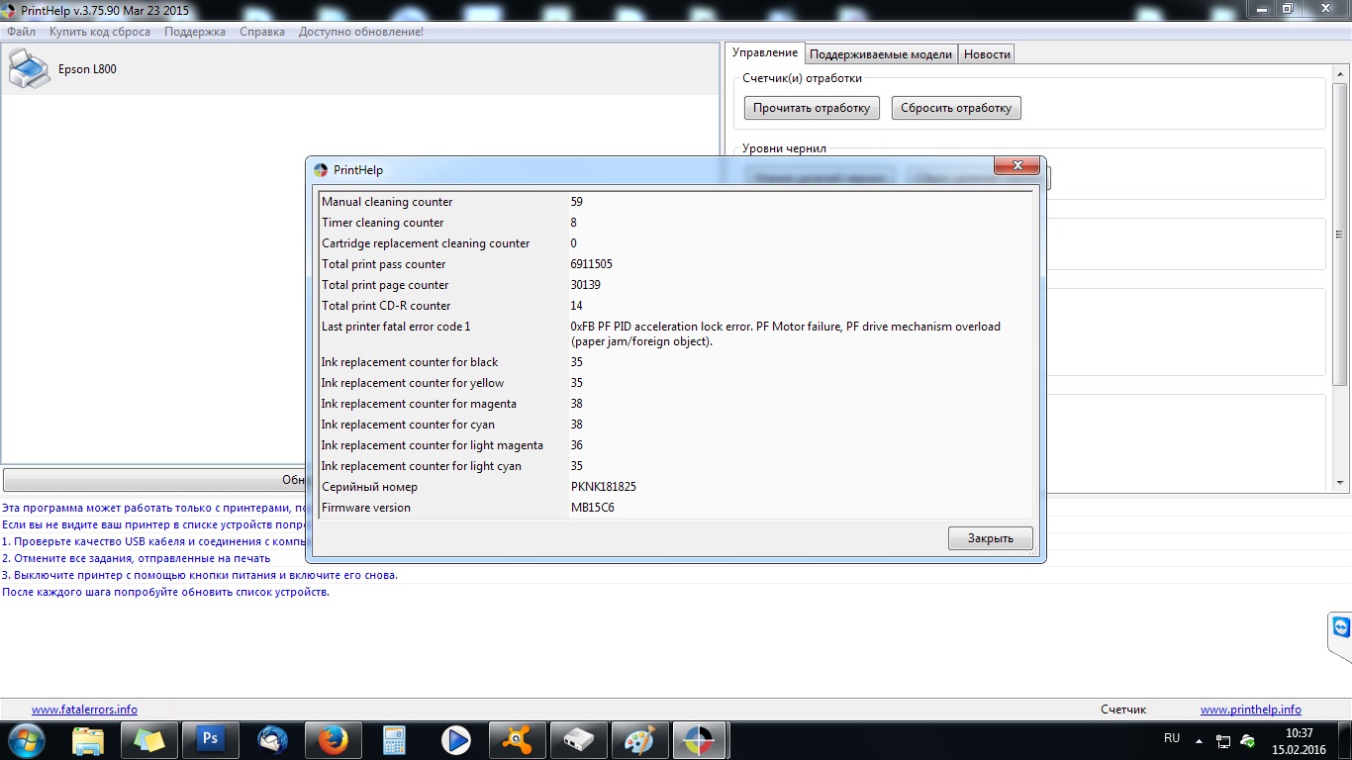Image resolution: width=1352 pixels, height=760 pixels.
Task: Click the Уровни чернил group label
Action: click(784, 148)
